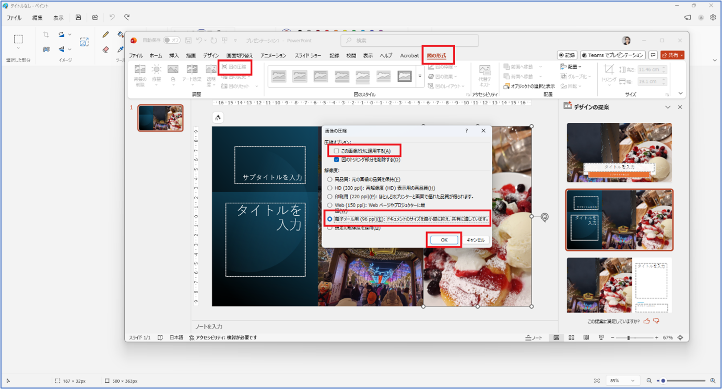Viewport: 722px width, 389px height.
Task: Click OK in the image compression dialog
Action: click(444, 240)
